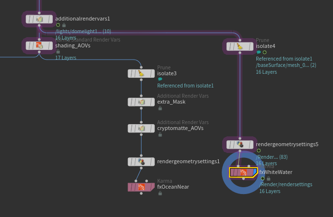The width and height of the screenshot is (333, 217).
Task: Click 'Referenced from isolate1' under isolate3
Action: 186,86
